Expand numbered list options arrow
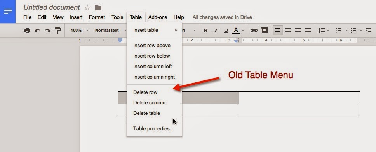 346,30
